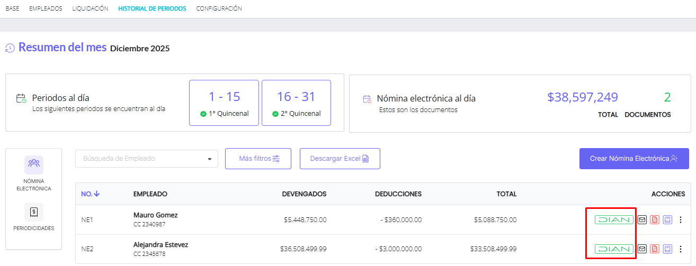The height and width of the screenshot is (266, 696).
Task: Click the blue book icon for Mauro Gomez
Action: [667, 220]
